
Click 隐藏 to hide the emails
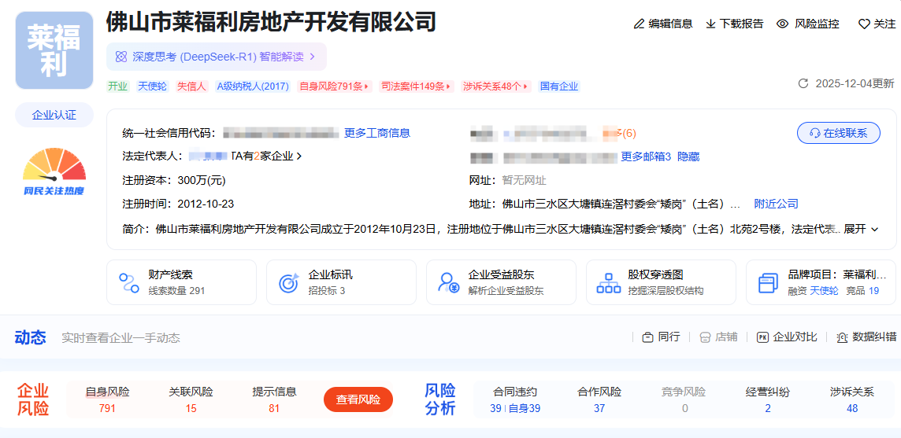click(x=688, y=156)
